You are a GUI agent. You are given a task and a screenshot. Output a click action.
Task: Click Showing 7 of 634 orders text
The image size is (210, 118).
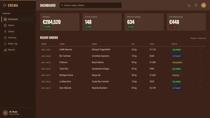pyautogui.click(x=198, y=38)
